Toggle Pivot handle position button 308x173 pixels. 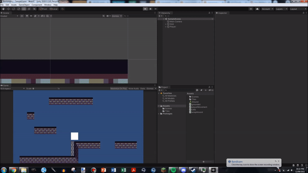[x=43, y=8]
